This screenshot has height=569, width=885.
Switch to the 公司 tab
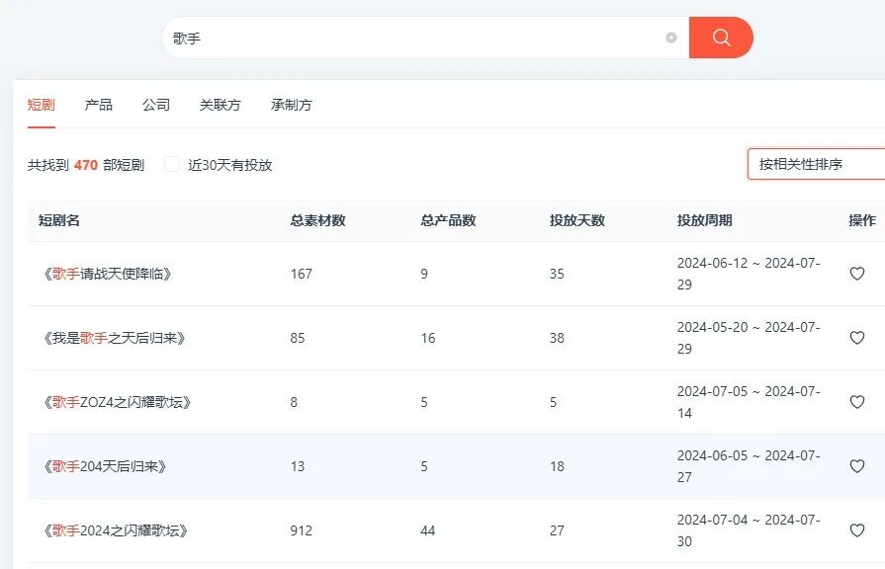pyautogui.click(x=158, y=104)
